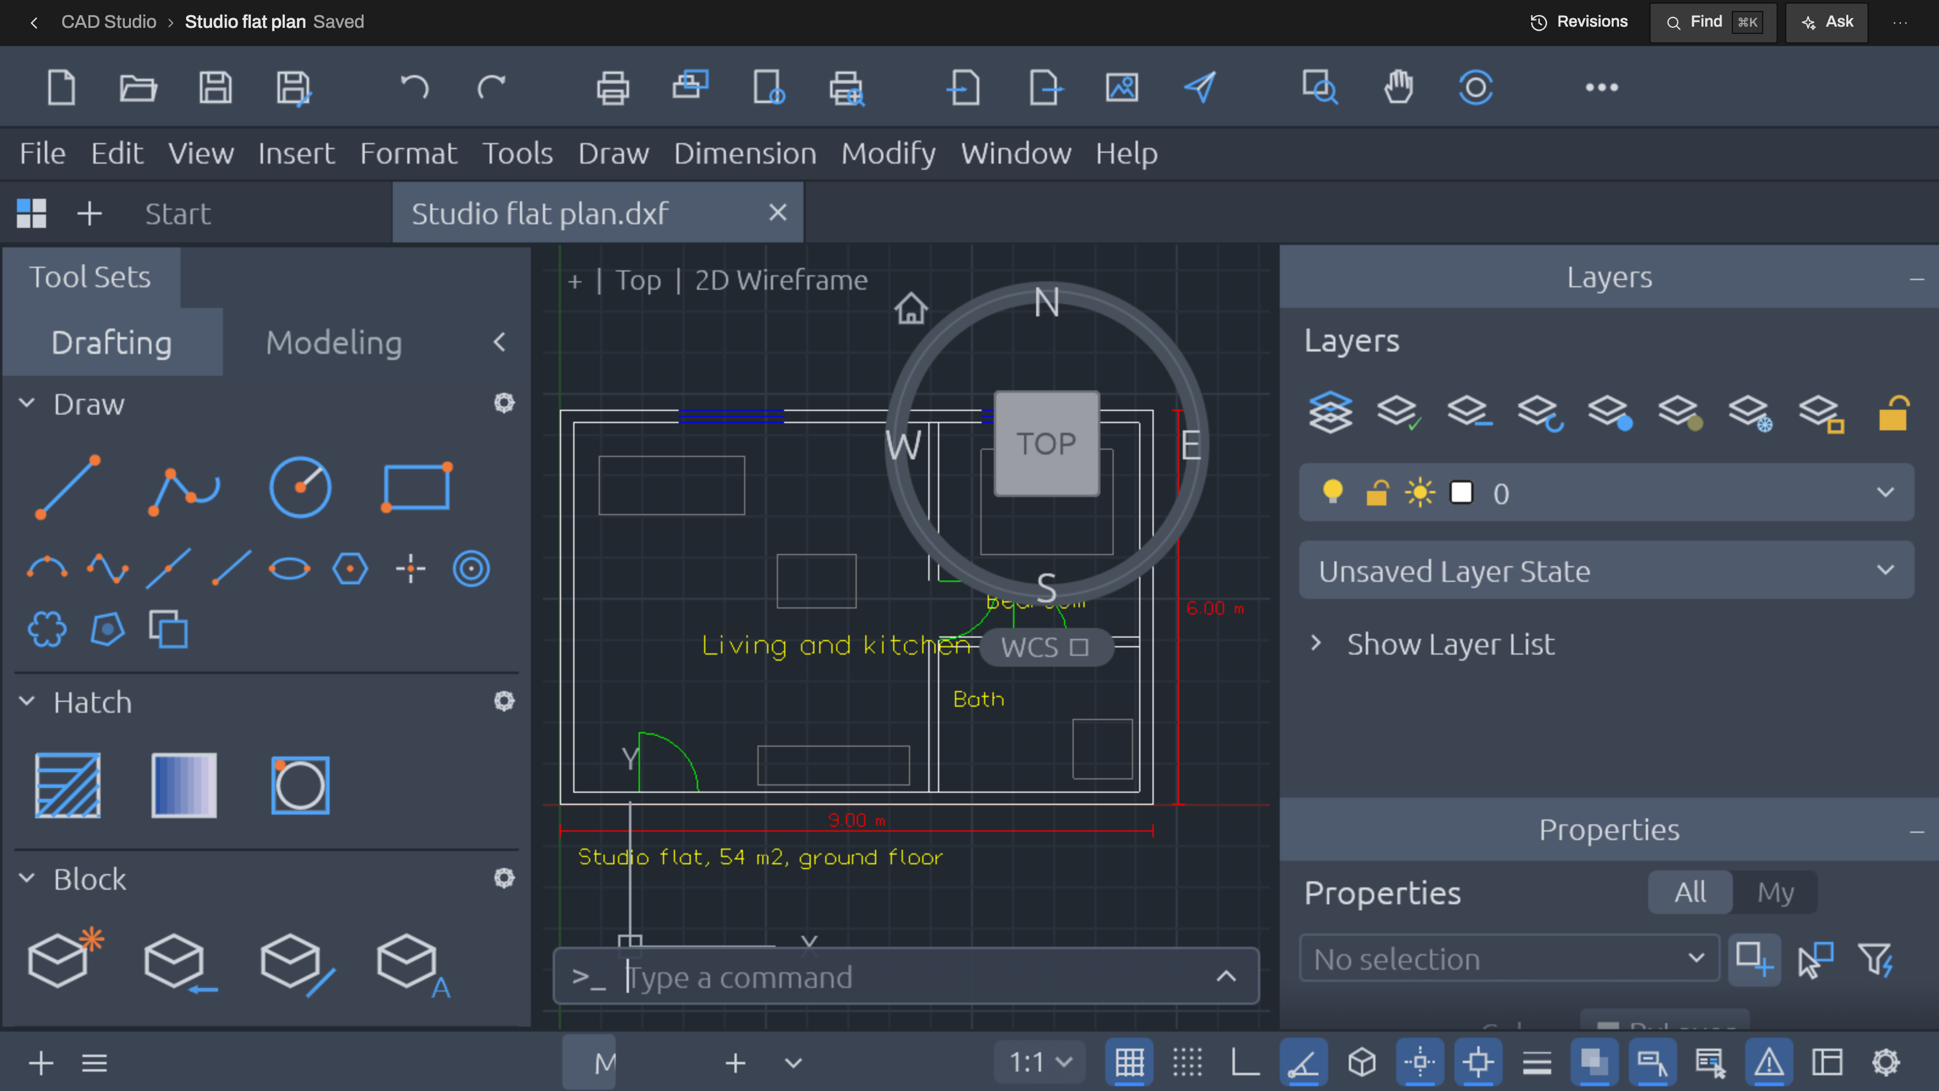
Task: Click the command line input field
Action: click(905, 976)
